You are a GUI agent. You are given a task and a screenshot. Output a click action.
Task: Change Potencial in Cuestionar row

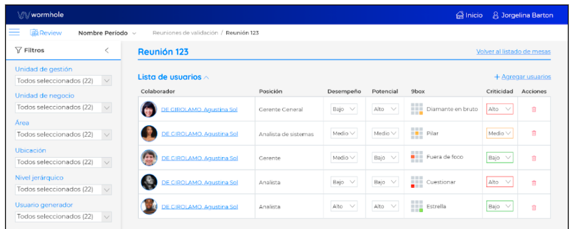[385, 182]
